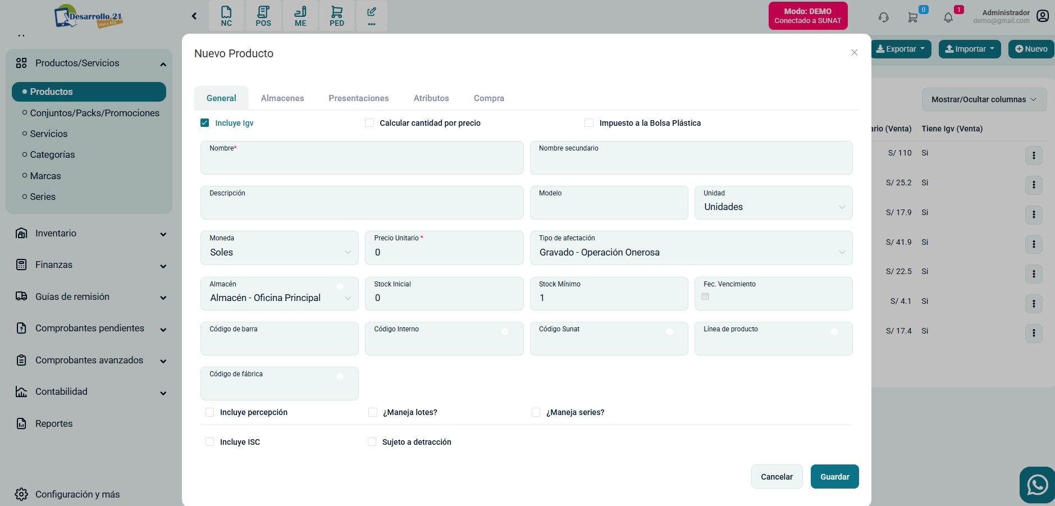Click the calendar icon in Fec. Vencimiento

(x=705, y=297)
